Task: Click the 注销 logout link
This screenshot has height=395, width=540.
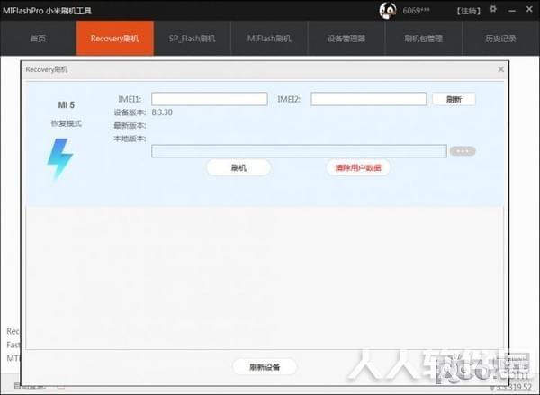Action: coord(469,11)
